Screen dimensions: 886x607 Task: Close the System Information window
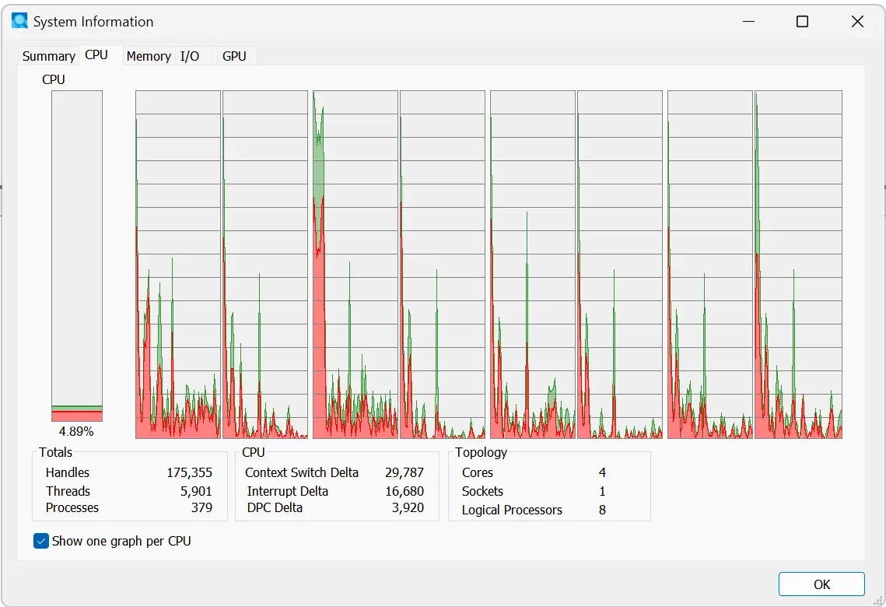click(857, 22)
